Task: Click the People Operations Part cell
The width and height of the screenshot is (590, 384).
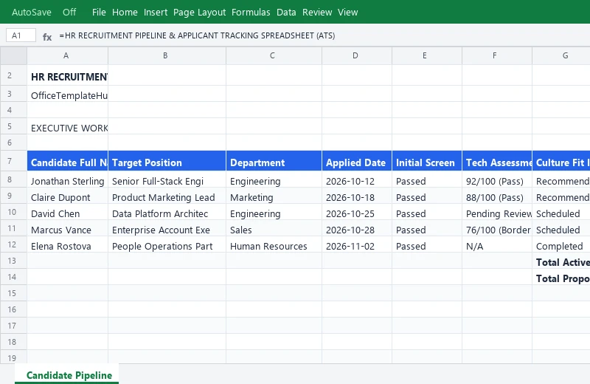Action: 167,244
